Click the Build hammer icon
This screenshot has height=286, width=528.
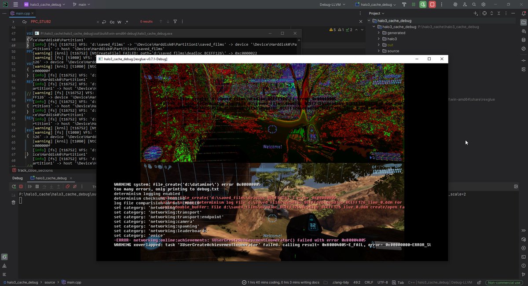click(404, 4)
